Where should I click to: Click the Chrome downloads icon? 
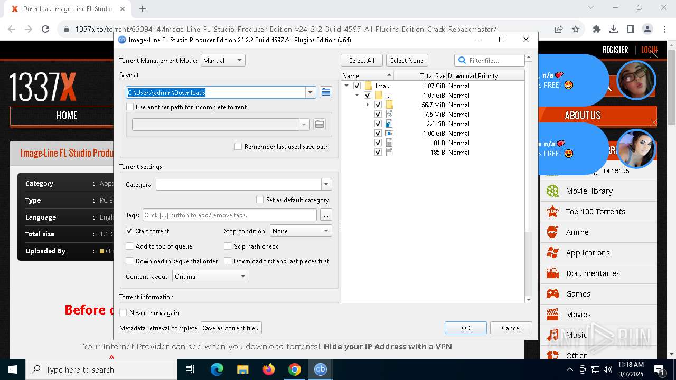tap(614, 29)
